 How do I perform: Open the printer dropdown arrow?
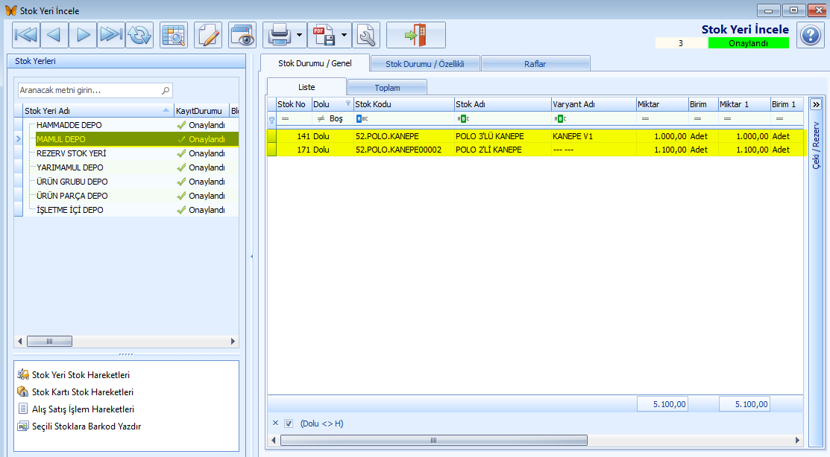(x=300, y=36)
